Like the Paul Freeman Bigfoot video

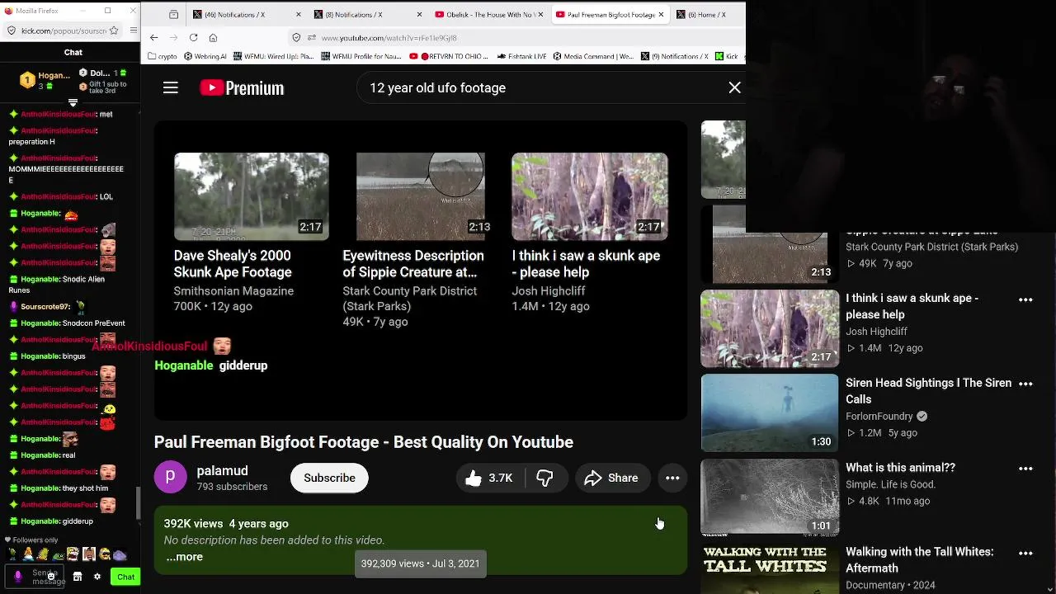(x=489, y=478)
